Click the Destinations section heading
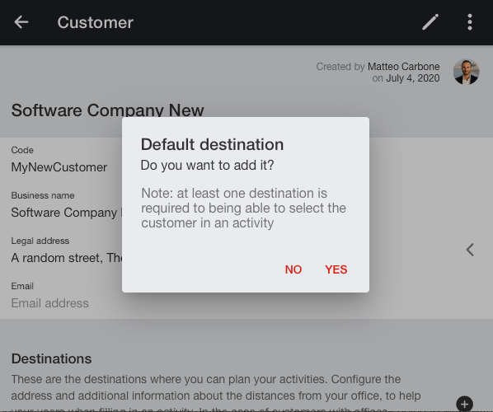Screen dimensions: 493x412 pyautogui.click(x=52, y=358)
